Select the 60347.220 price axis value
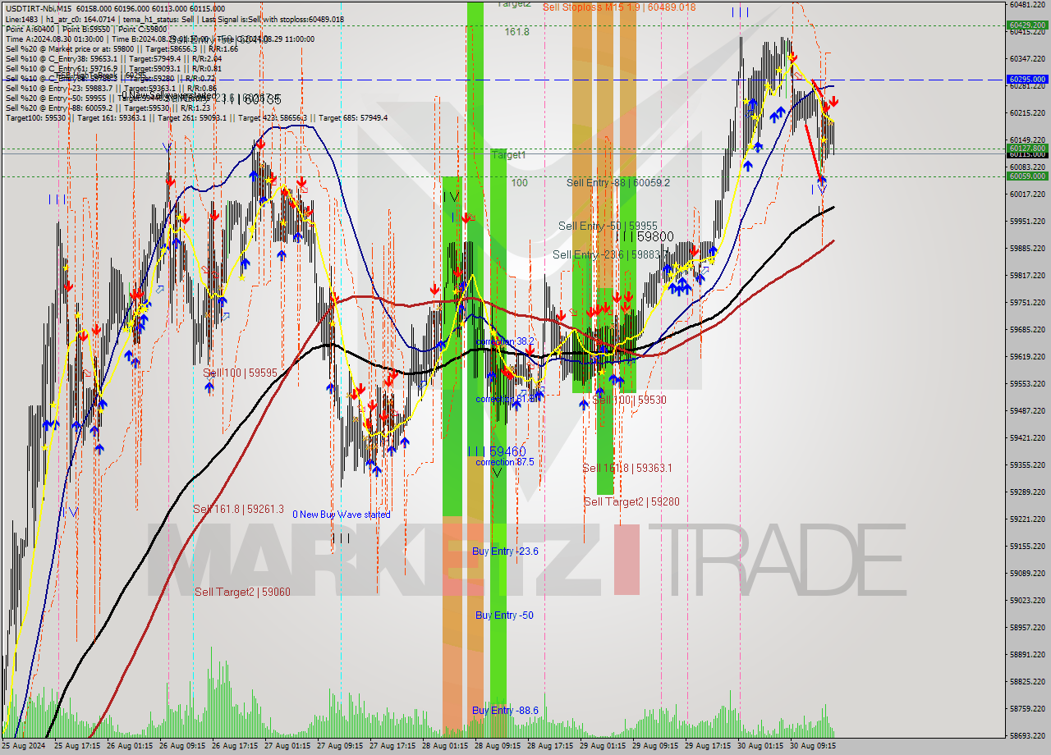The width and height of the screenshot is (1051, 755). click(1027, 58)
